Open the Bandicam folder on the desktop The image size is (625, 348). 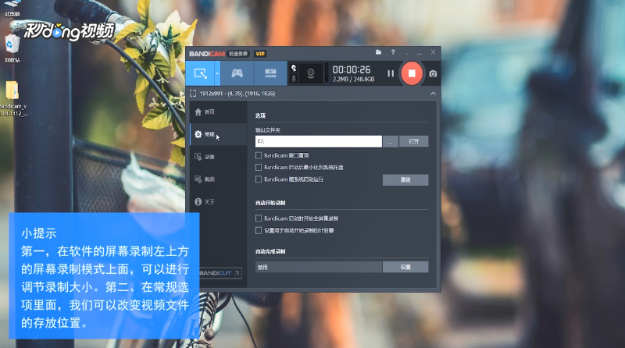point(12,98)
